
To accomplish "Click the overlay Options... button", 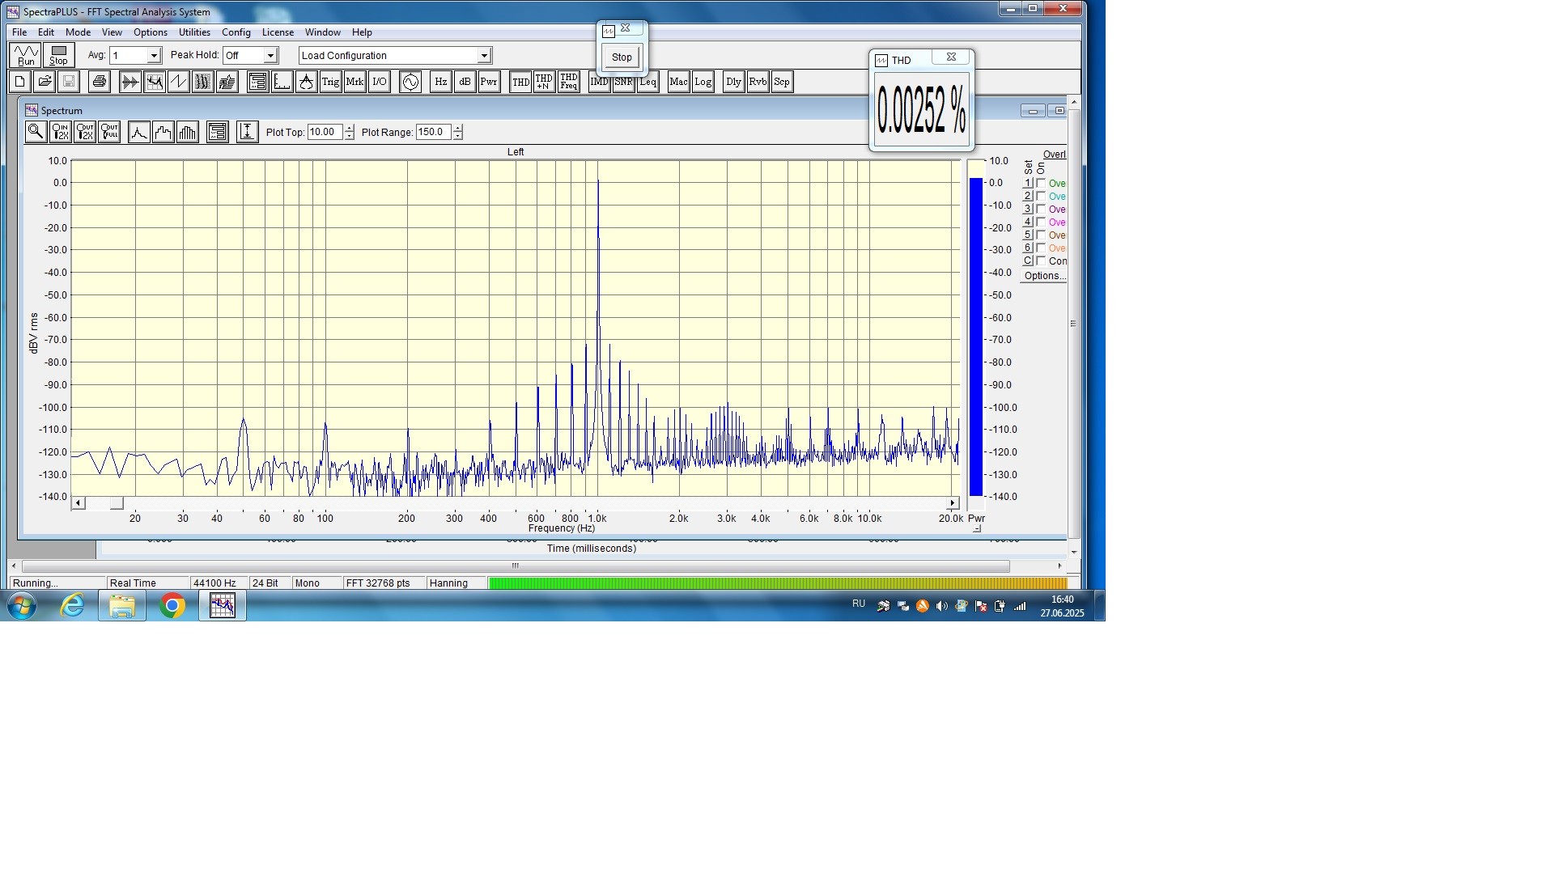I will 1044,276.
